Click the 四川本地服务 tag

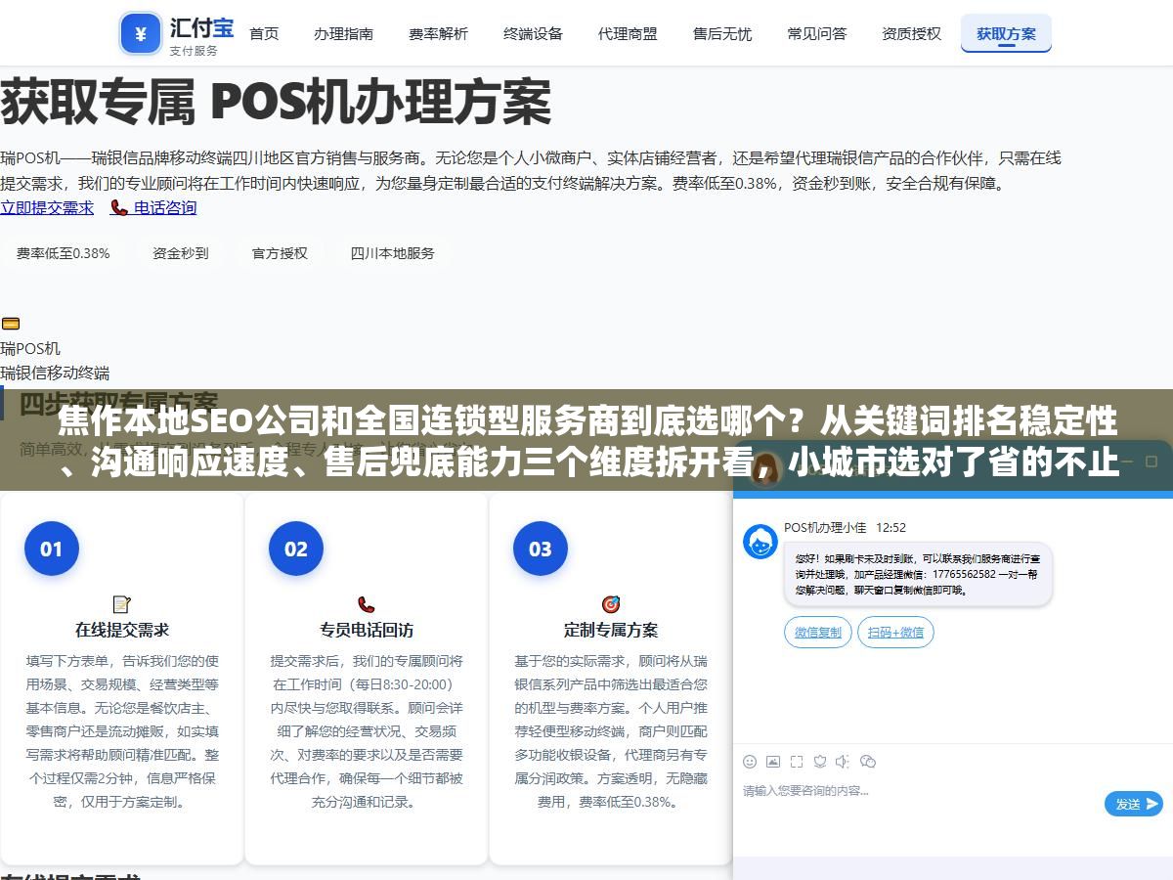click(393, 253)
